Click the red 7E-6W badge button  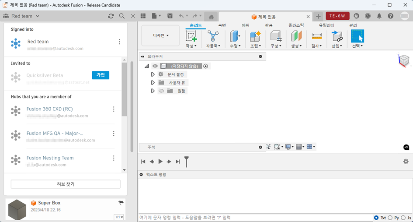coord(337,16)
